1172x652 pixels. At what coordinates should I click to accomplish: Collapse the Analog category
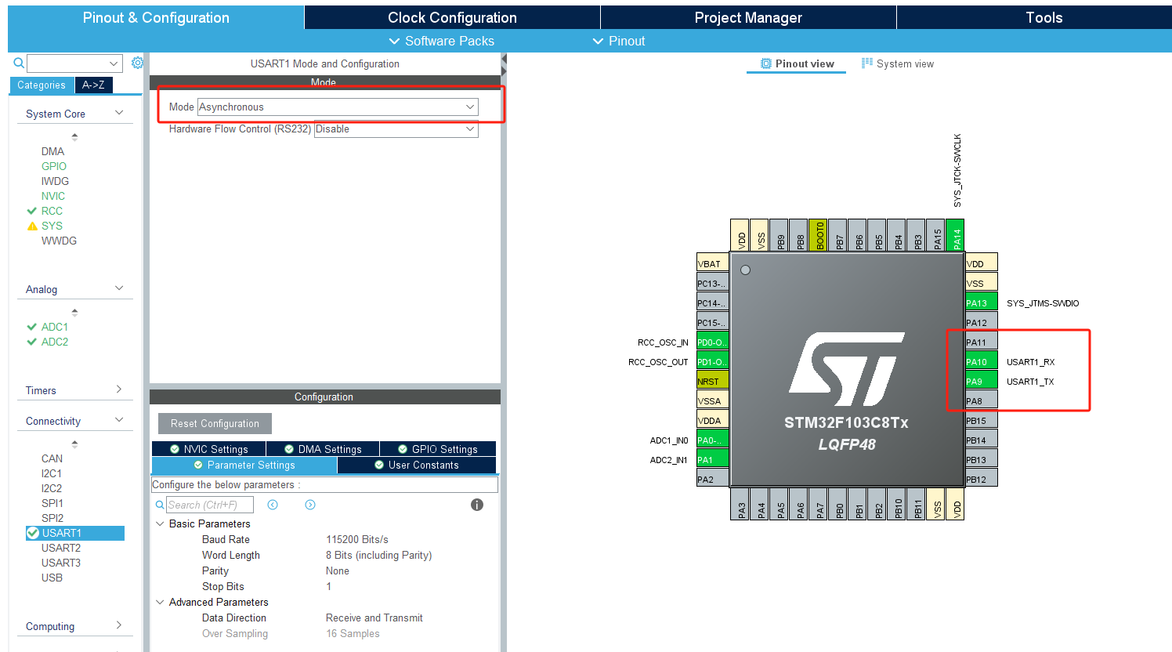pos(119,288)
